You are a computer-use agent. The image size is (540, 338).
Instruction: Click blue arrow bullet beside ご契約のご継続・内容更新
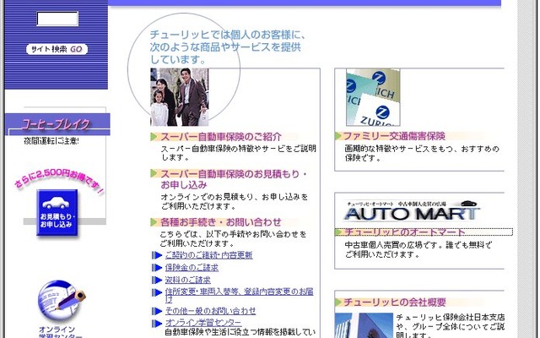(157, 255)
